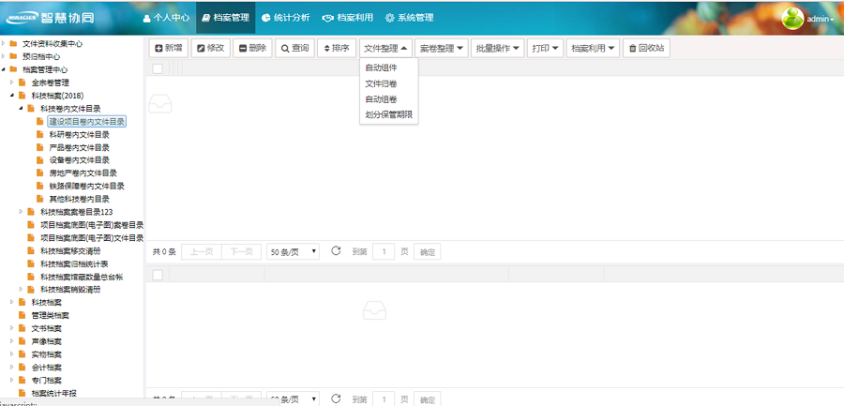Choose 划分保管期限 menu option
This screenshot has width=844, height=406.
click(389, 115)
